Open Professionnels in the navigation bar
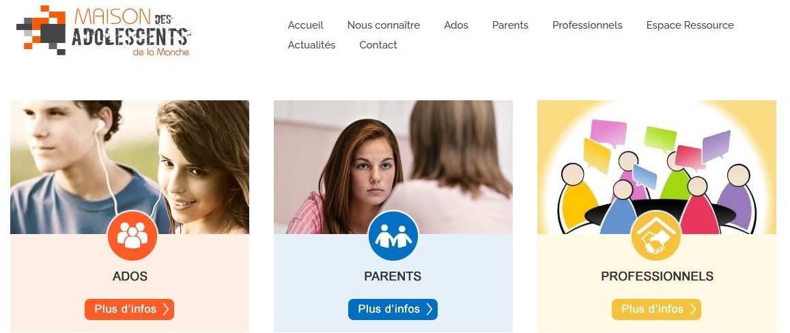790x333 pixels. (587, 25)
